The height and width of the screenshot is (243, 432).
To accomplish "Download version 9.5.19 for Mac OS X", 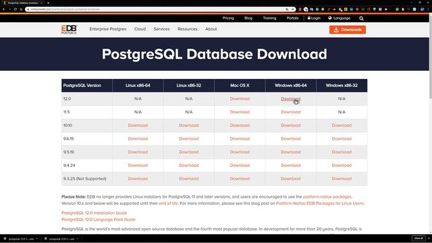I will (240, 152).
